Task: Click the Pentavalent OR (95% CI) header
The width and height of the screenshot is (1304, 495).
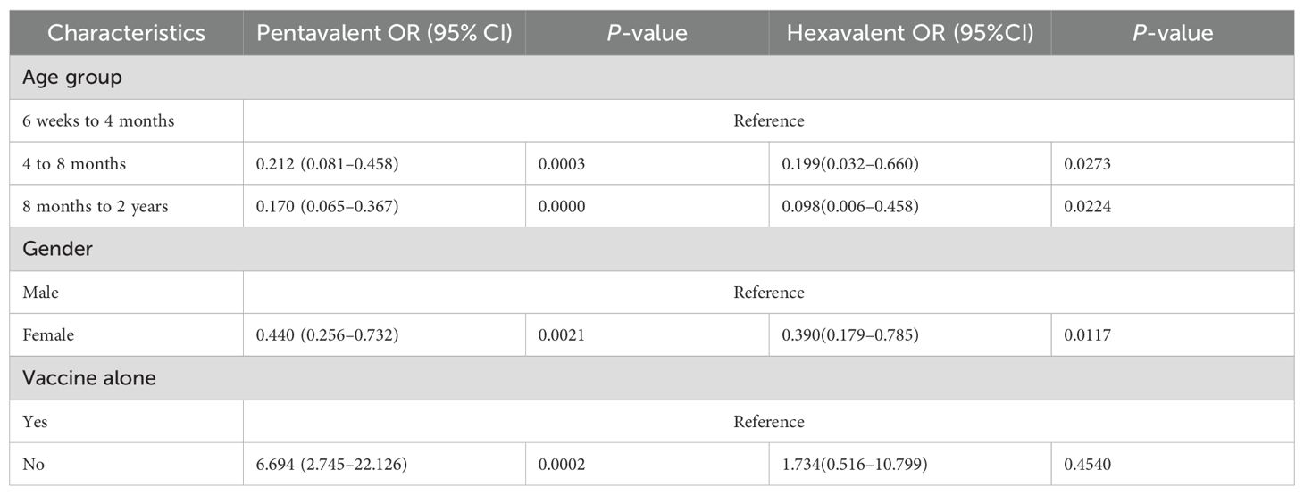Action: (x=384, y=33)
